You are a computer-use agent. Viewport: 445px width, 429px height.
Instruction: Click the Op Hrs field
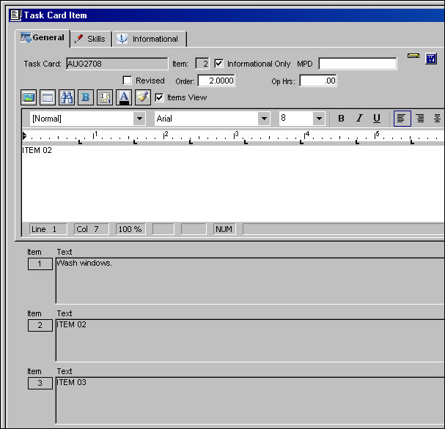click(318, 81)
